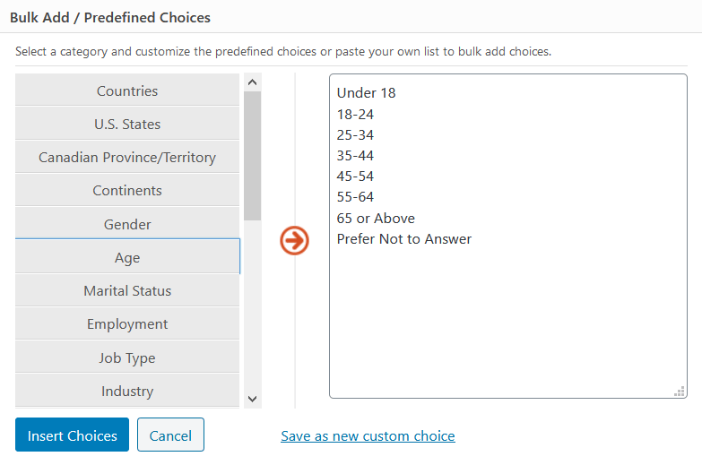Pick the Continents category
The image size is (702, 465).
(x=127, y=191)
